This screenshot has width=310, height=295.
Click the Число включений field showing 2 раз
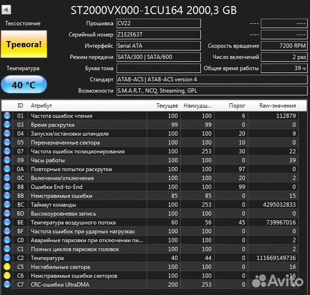click(x=284, y=57)
